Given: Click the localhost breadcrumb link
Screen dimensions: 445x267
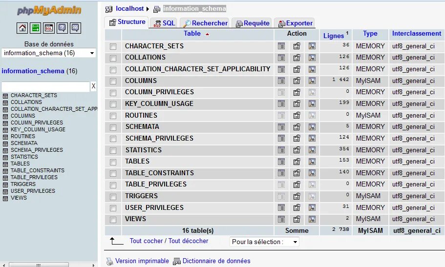Looking at the screenshot, I should (x=130, y=8).
